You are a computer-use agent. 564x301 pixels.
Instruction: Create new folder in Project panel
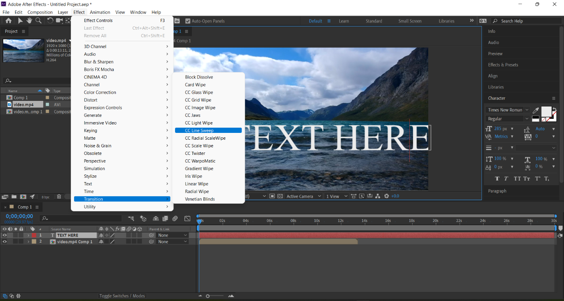[14, 197]
